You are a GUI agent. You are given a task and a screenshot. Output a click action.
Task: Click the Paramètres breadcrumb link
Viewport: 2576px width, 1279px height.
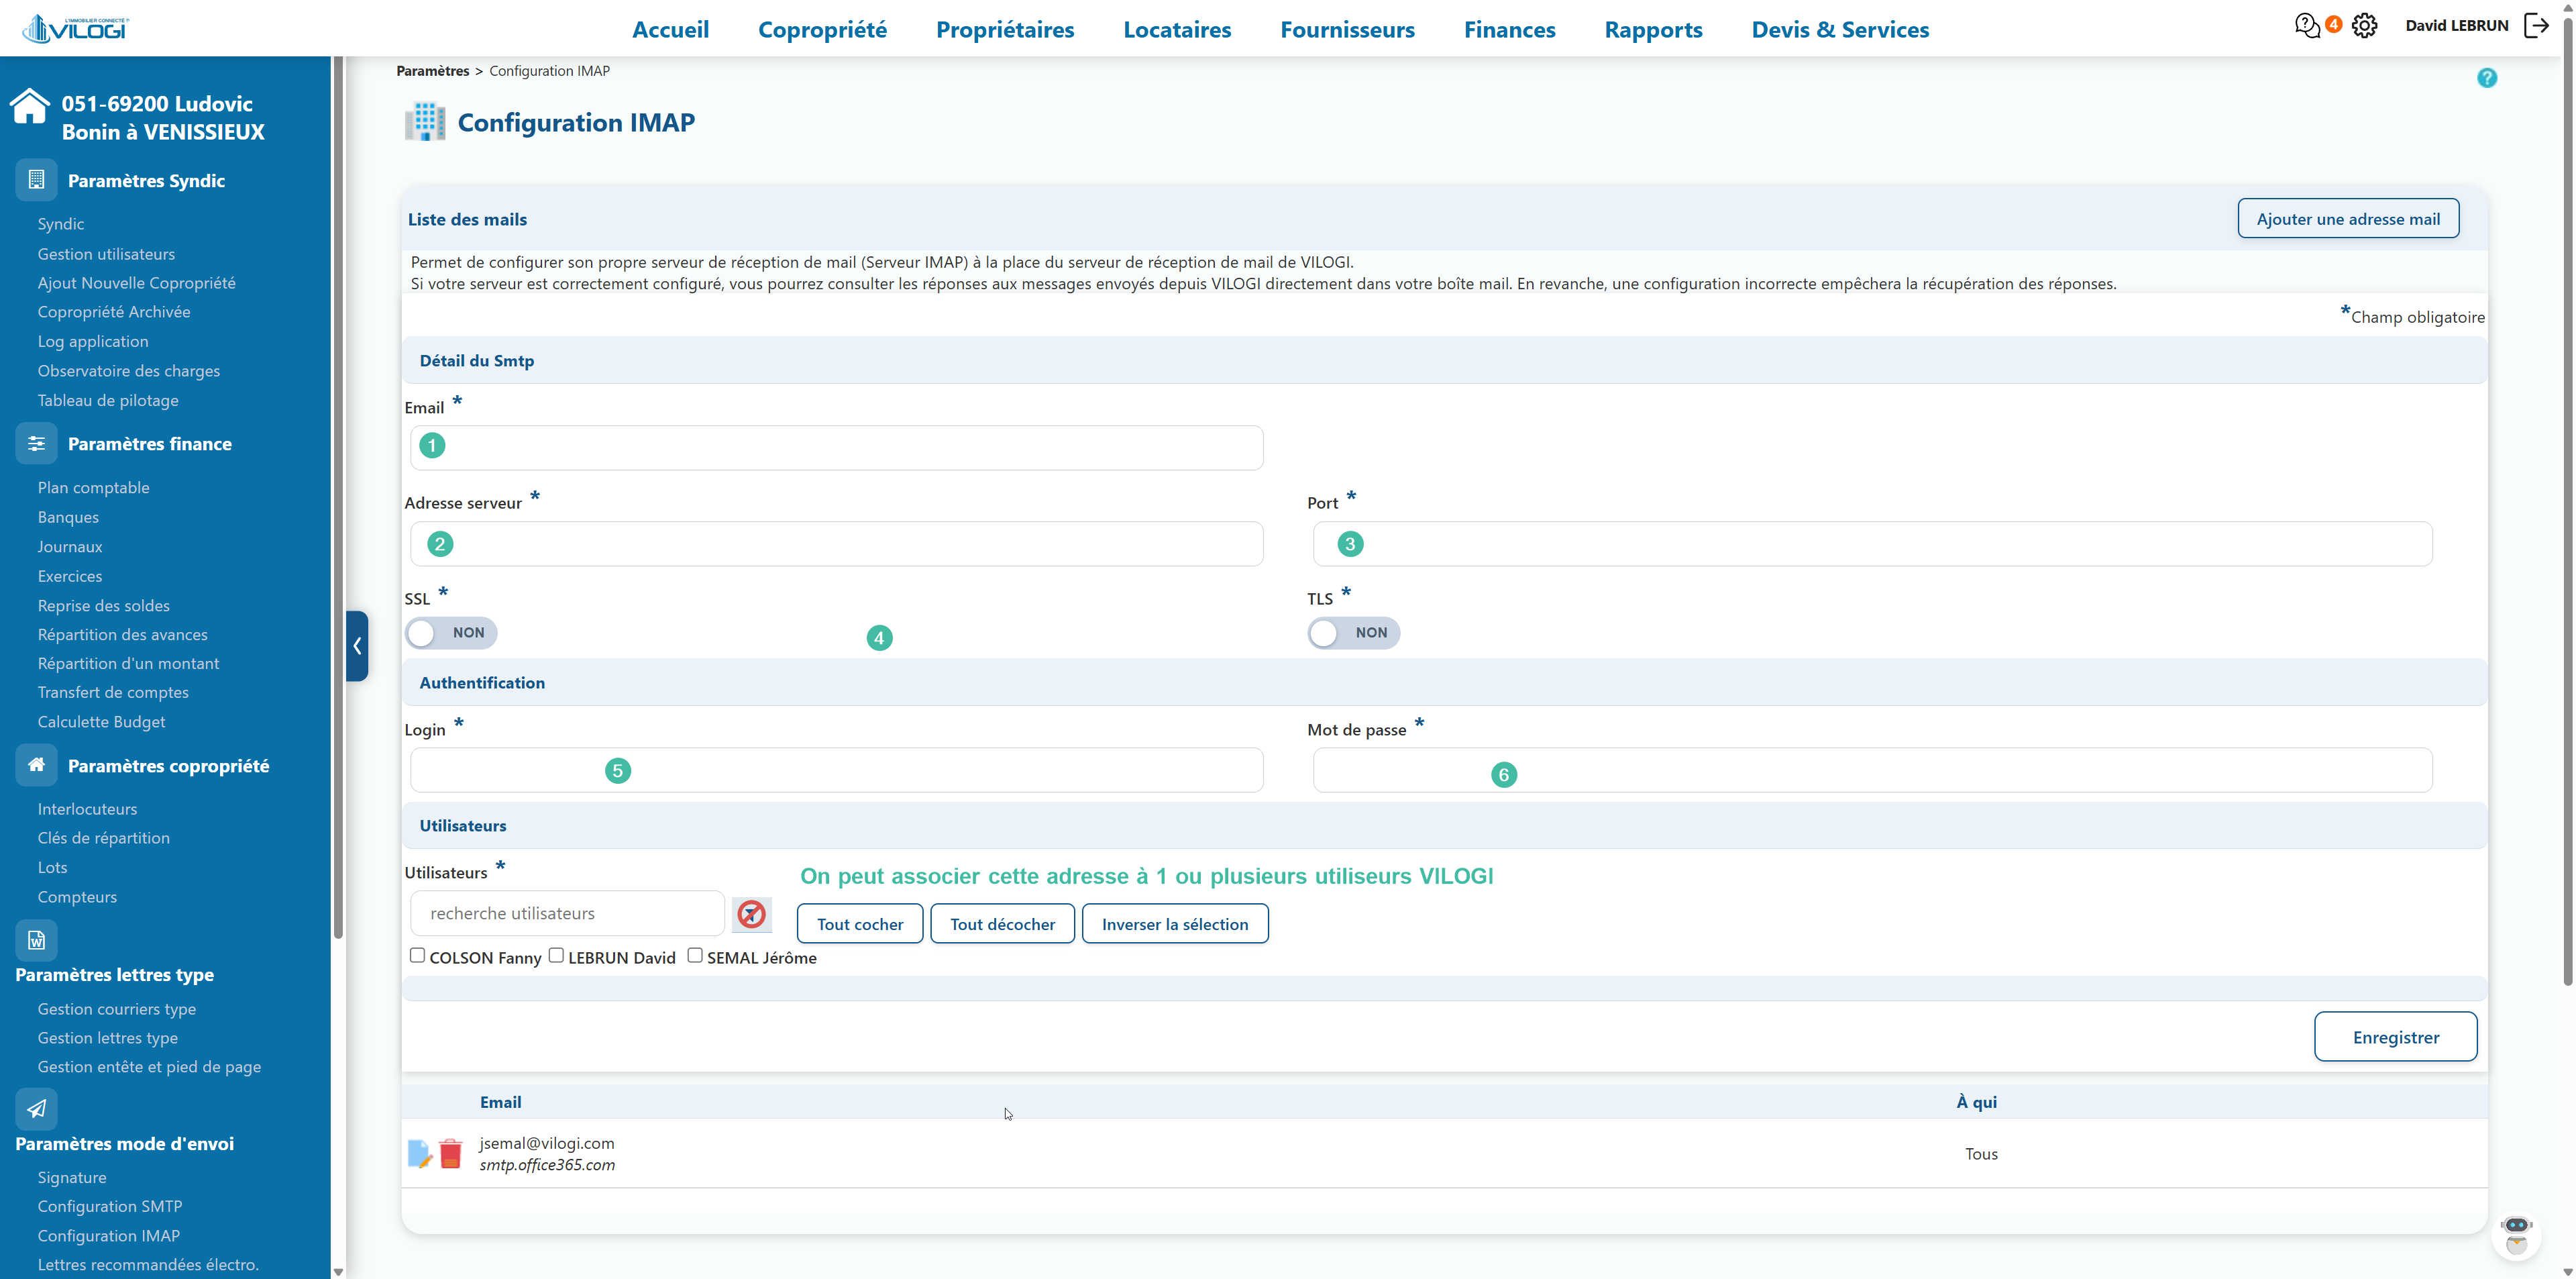tap(432, 71)
